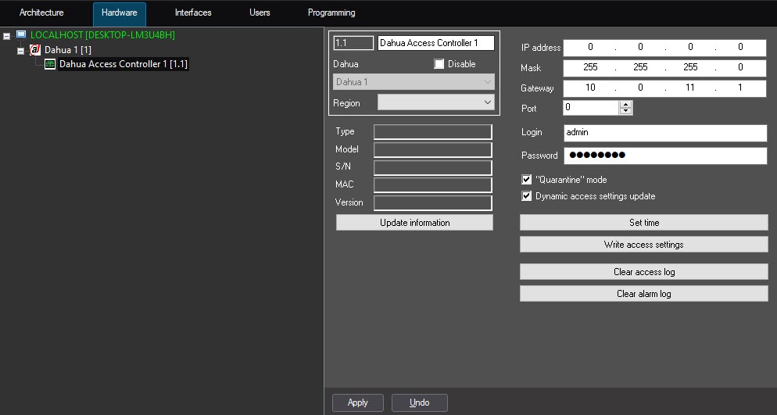Uncheck Dynamic access settings update
This screenshot has height=415, width=777.
pos(527,196)
